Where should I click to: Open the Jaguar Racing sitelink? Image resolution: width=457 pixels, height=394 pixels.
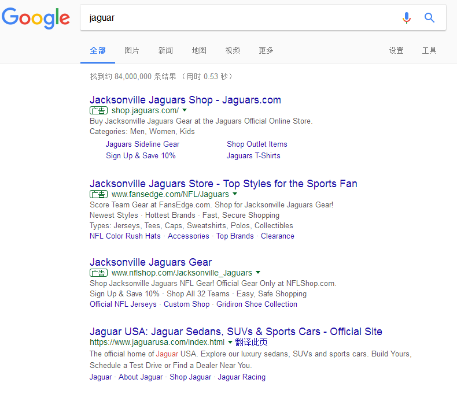[241, 377]
